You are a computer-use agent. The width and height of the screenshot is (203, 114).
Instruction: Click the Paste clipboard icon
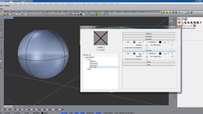[19, 14]
